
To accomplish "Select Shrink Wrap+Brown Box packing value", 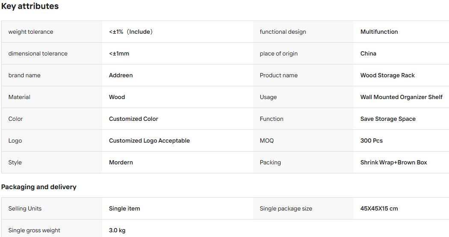I will coord(394,162).
